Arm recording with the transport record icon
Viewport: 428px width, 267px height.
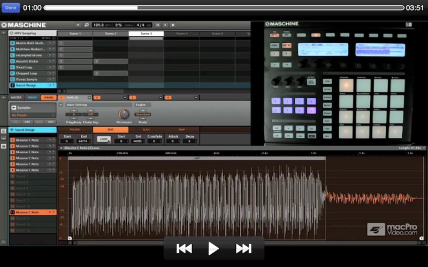[x=173, y=25]
